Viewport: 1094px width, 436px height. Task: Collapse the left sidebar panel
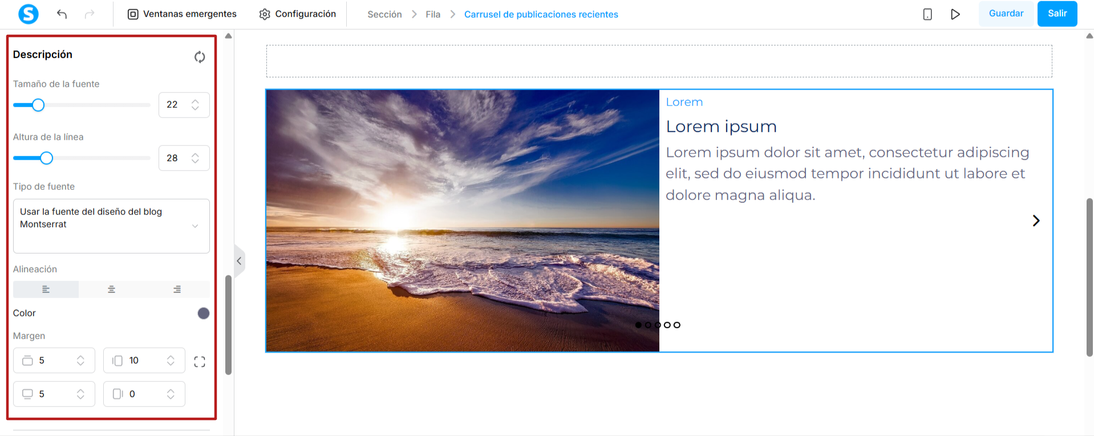tap(240, 261)
